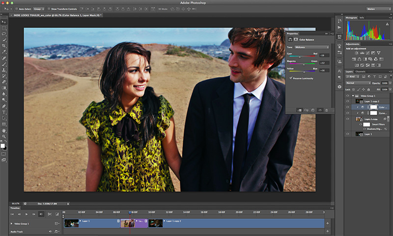
Task: Play the timeline video
Action: pyautogui.click(x=27, y=214)
